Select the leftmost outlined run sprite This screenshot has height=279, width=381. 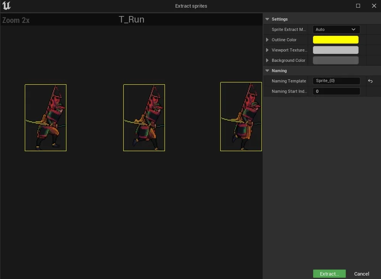click(x=46, y=118)
